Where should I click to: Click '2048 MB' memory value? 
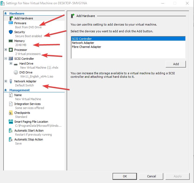[21, 45]
